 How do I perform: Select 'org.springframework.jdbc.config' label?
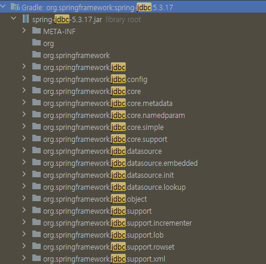tap(95, 80)
